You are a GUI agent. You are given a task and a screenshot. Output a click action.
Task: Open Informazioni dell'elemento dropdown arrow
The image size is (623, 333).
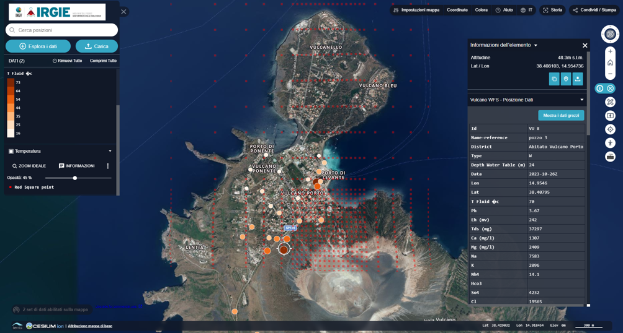(536, 45)
